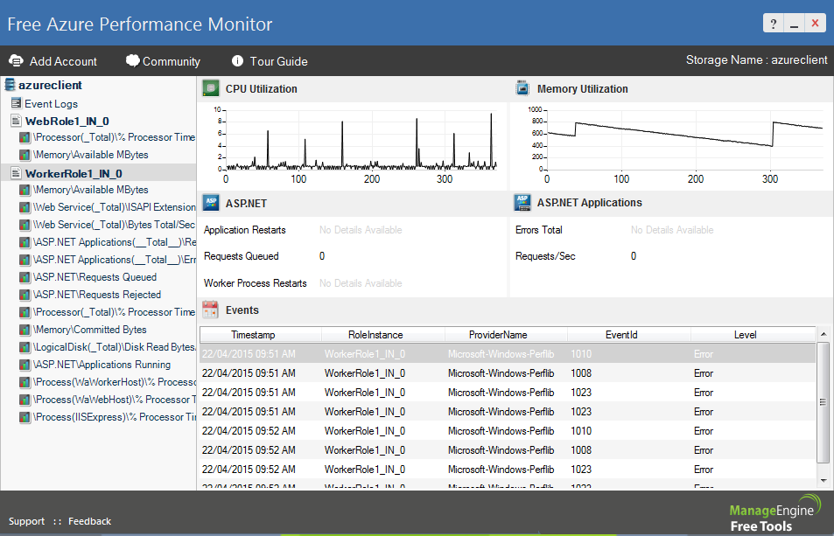
Task: Click the CPU Utilization chip icon
Action: click(x=210, y=88)
